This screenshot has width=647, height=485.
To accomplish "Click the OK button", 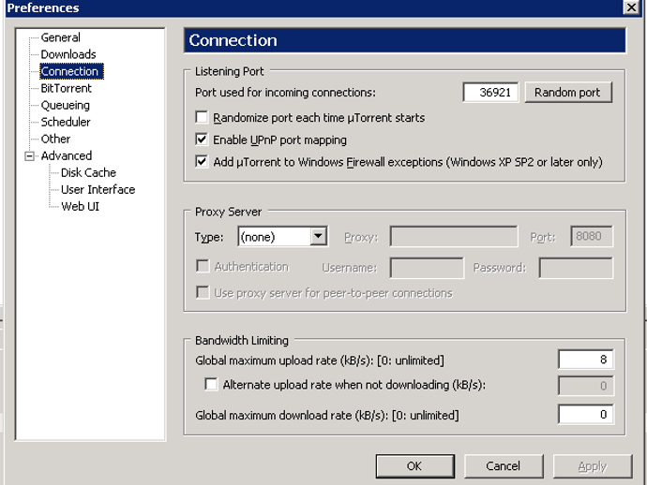I will click(415, 466).
